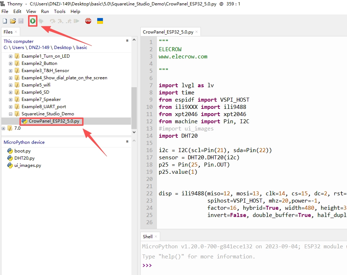Expand the Example7_Speaker folder

coord(11,100)
